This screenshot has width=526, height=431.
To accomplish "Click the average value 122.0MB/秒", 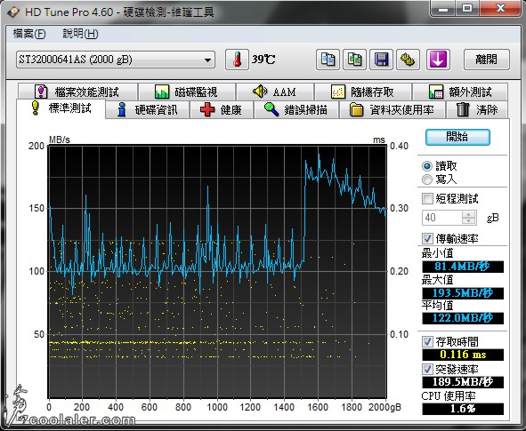I will tap(463, 318).
